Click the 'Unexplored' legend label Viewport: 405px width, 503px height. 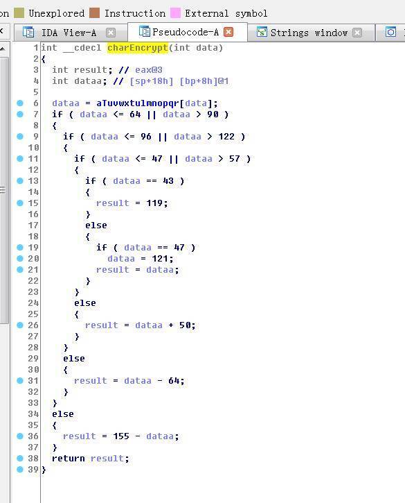coord(57,13)
